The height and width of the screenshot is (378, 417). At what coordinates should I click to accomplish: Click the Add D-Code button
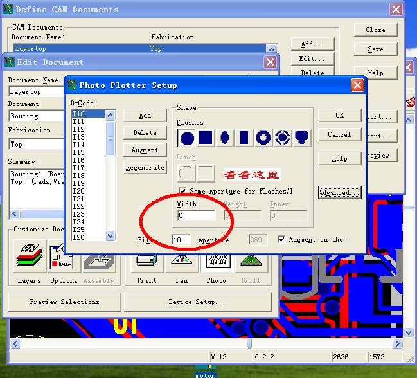tap(145, 115)
